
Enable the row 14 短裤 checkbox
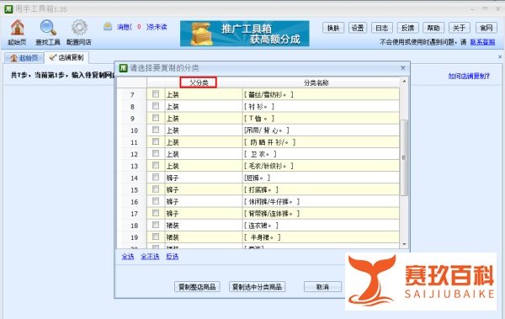(x=156, y=178)
